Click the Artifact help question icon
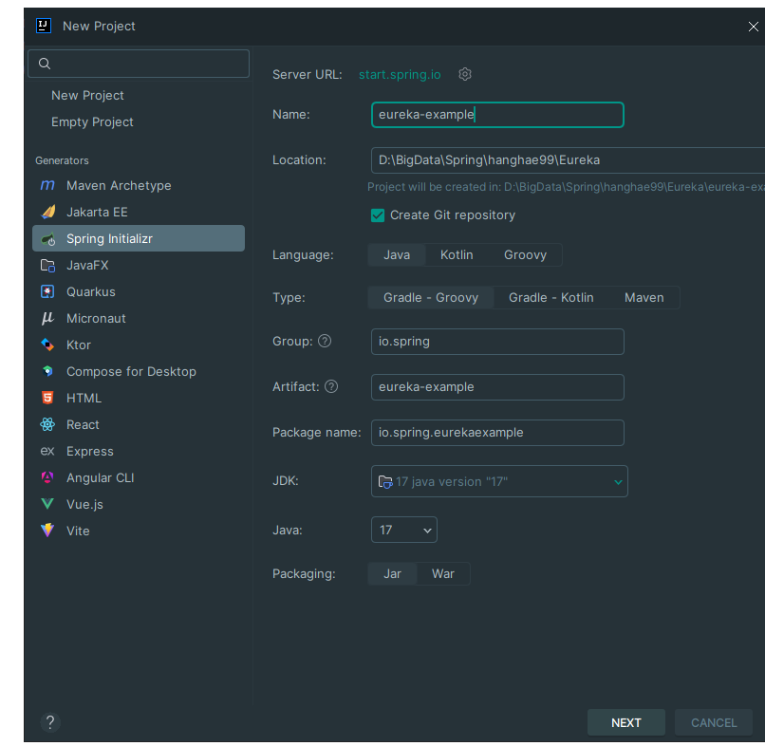765x746 pixels. (331, 387)
